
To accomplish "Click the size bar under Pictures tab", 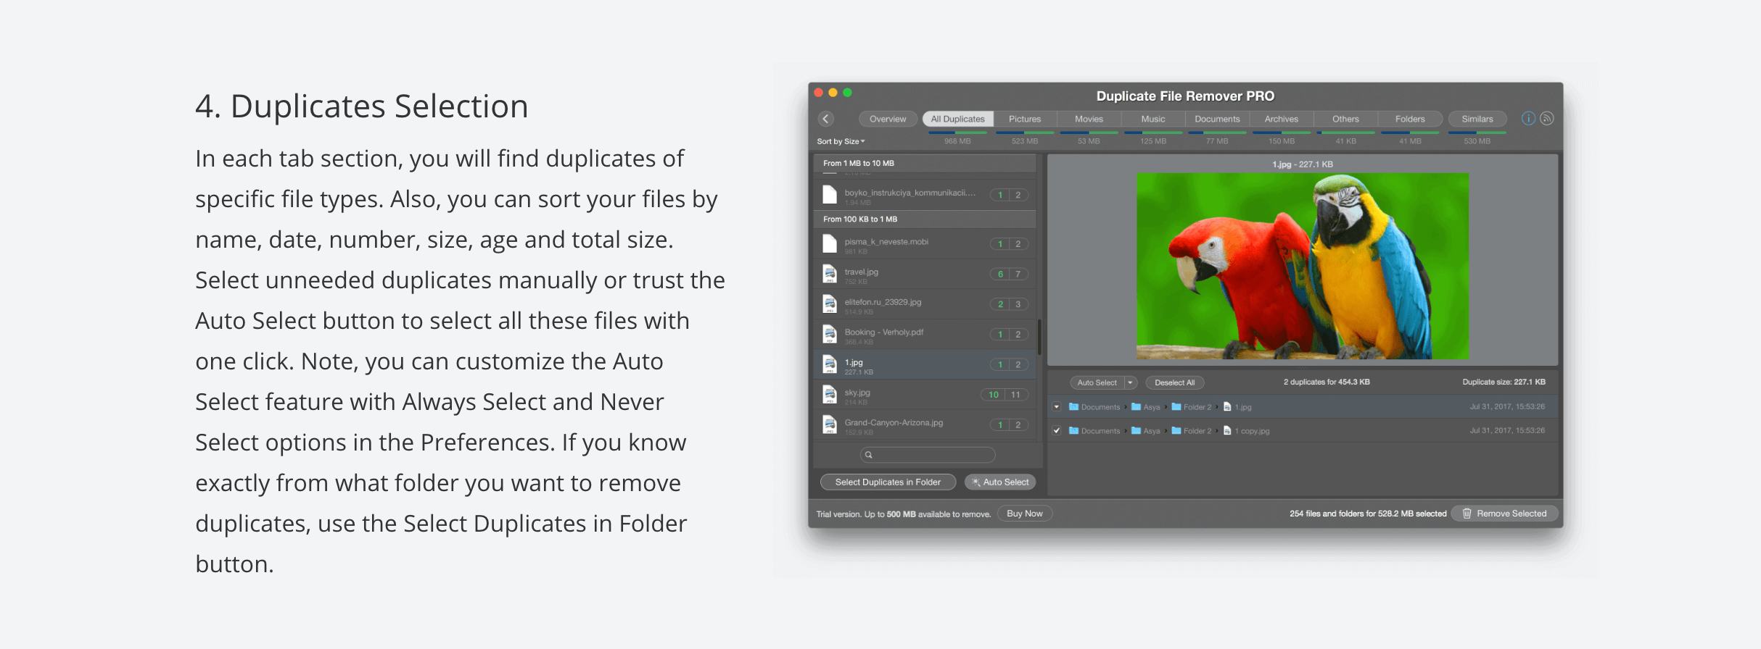I will click(1025, 133).
